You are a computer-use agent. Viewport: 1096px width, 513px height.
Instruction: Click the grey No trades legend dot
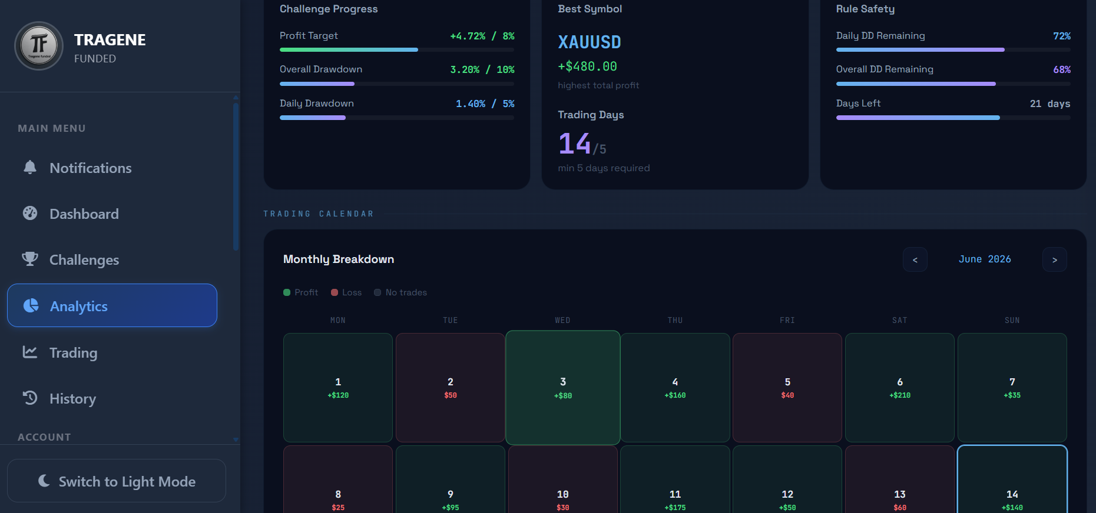point(378,292)
